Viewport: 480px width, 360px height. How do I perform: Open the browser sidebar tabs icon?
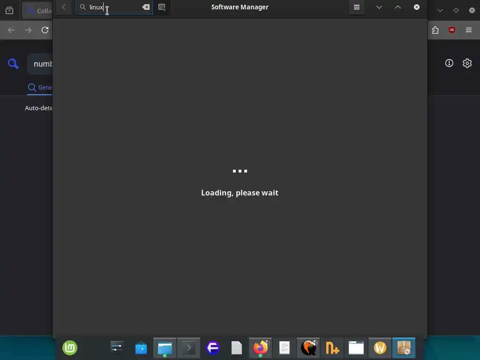pos(9,11)
